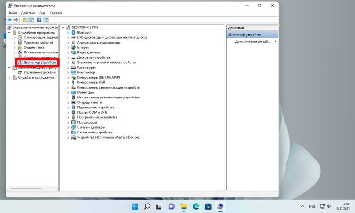Open Microsoft Edge from the taskbar
The width and height of the screenshot is (355, 213).
196,206
